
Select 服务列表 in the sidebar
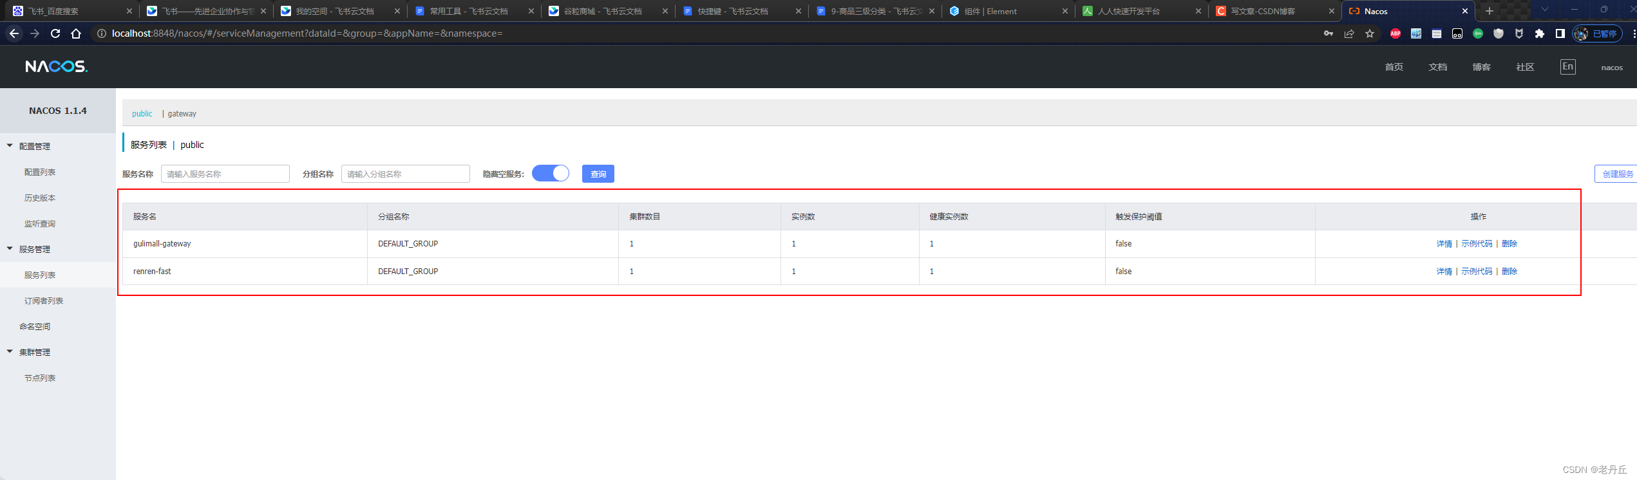point(40,275)
